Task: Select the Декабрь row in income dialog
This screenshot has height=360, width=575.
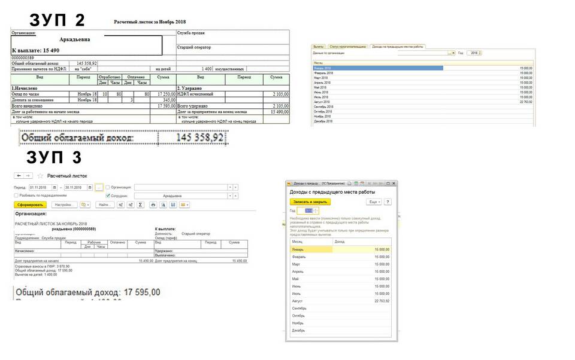Action: 340,330
